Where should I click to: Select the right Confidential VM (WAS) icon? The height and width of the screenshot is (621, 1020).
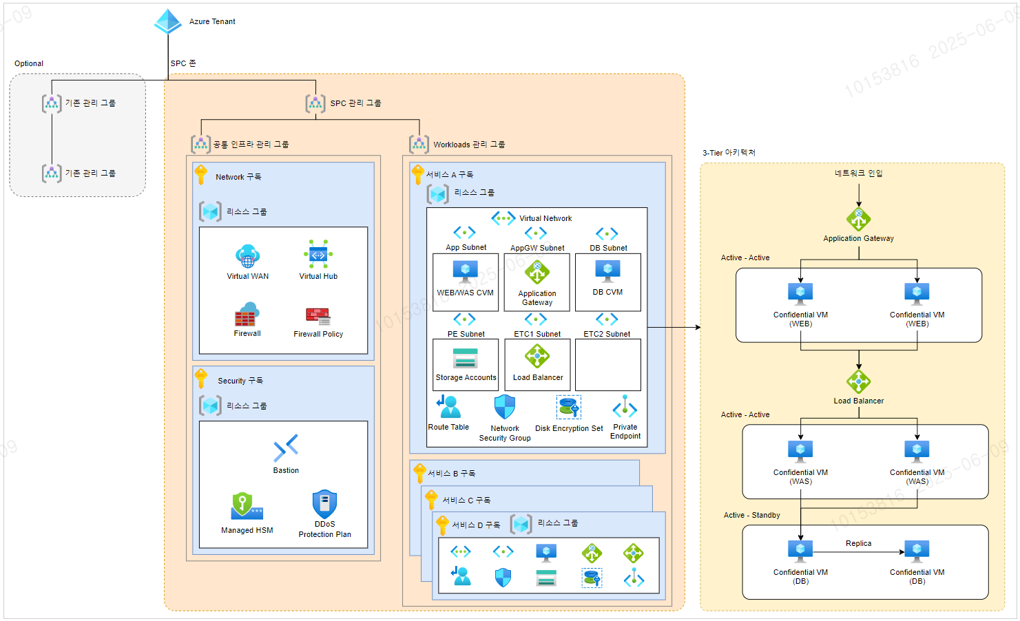[917, 452]
